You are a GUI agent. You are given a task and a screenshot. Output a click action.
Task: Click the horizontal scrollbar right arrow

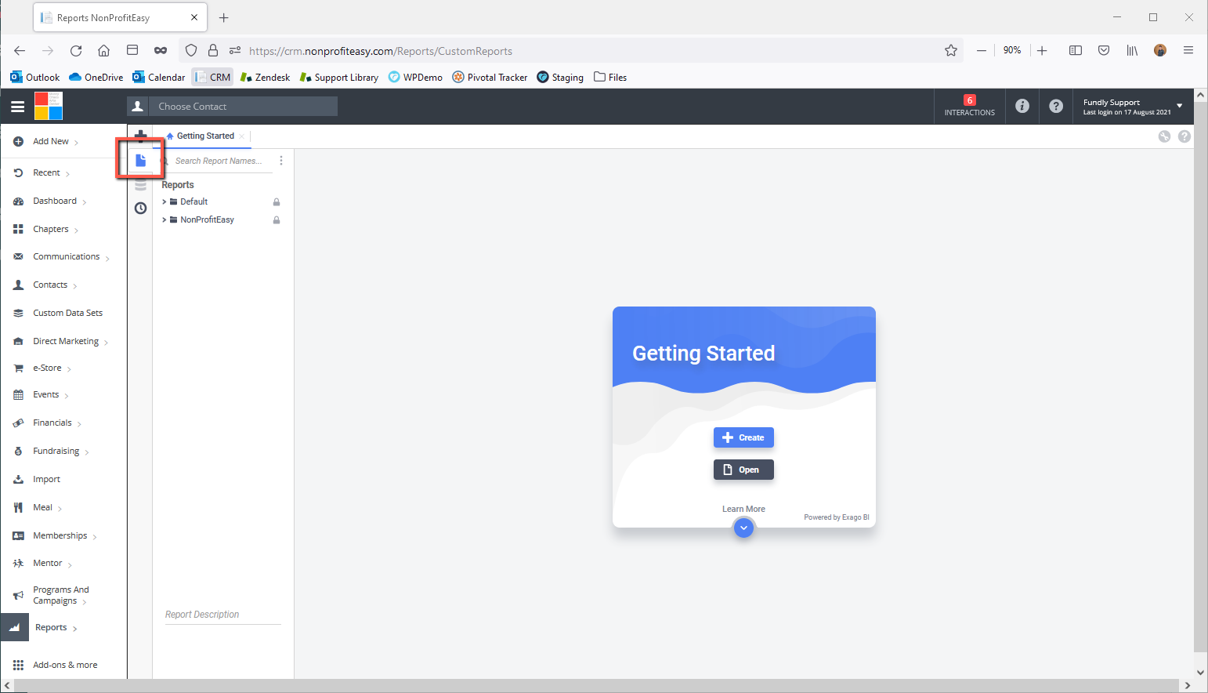(1188, 686)
